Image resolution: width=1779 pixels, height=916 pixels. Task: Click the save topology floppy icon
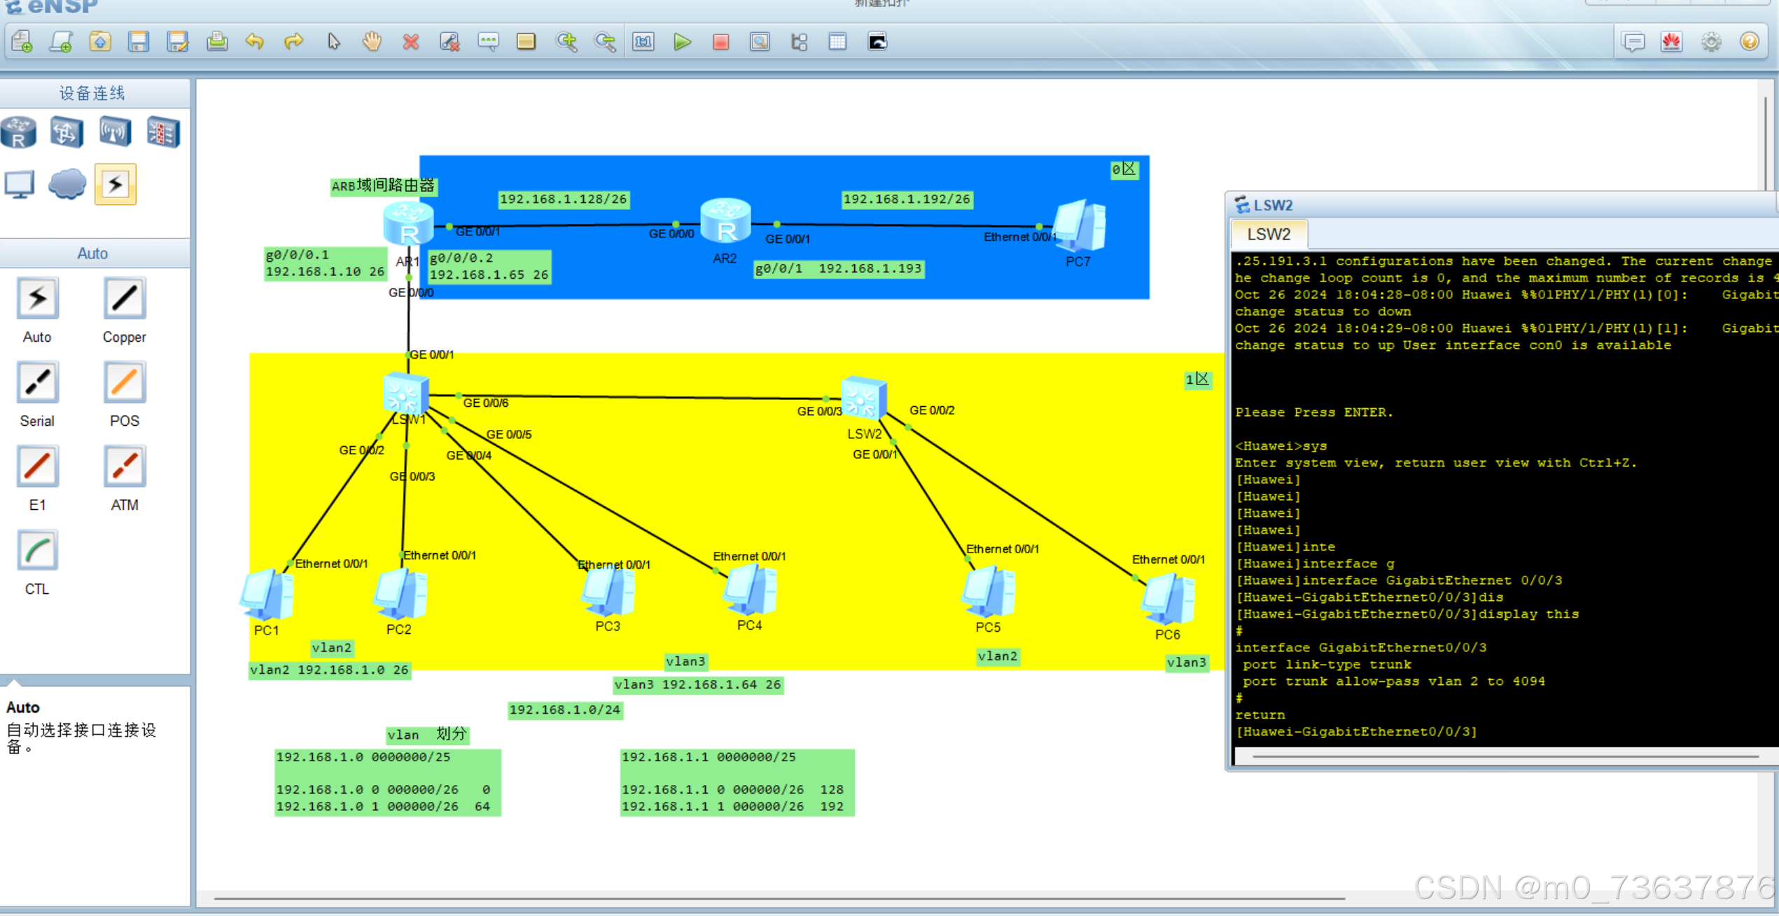(139, 42)
